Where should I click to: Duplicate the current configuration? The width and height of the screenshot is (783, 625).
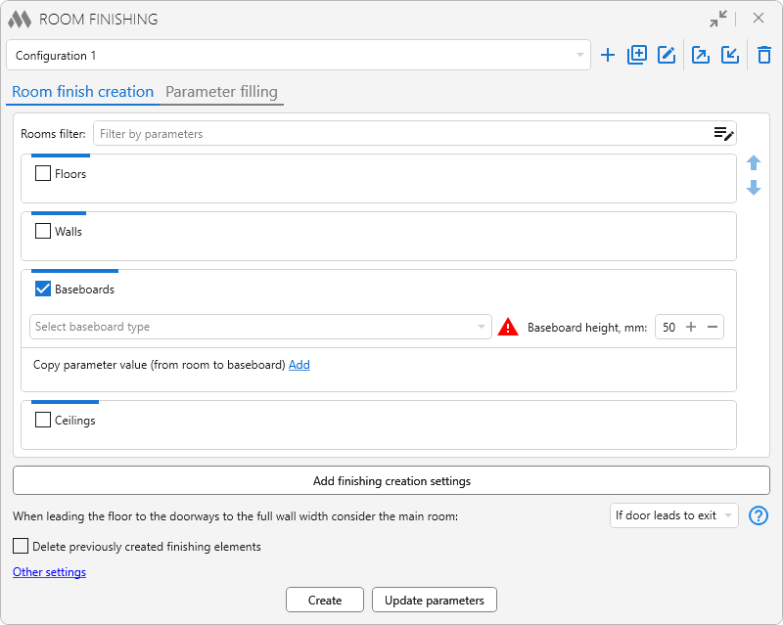[637, 55]
